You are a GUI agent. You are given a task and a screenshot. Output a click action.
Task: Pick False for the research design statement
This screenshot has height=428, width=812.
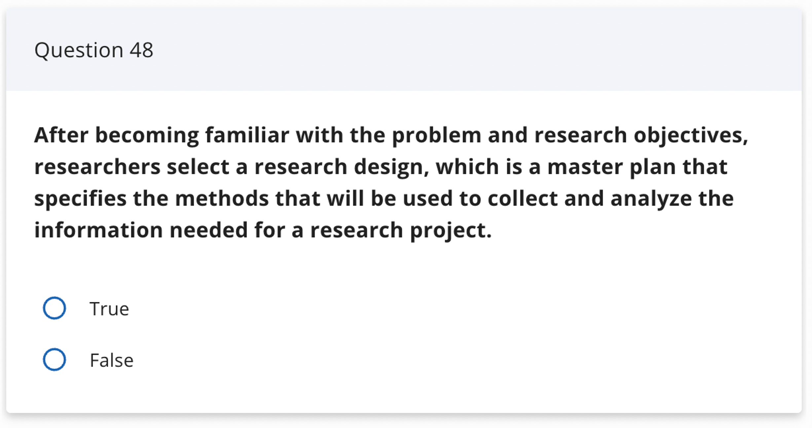55,360
